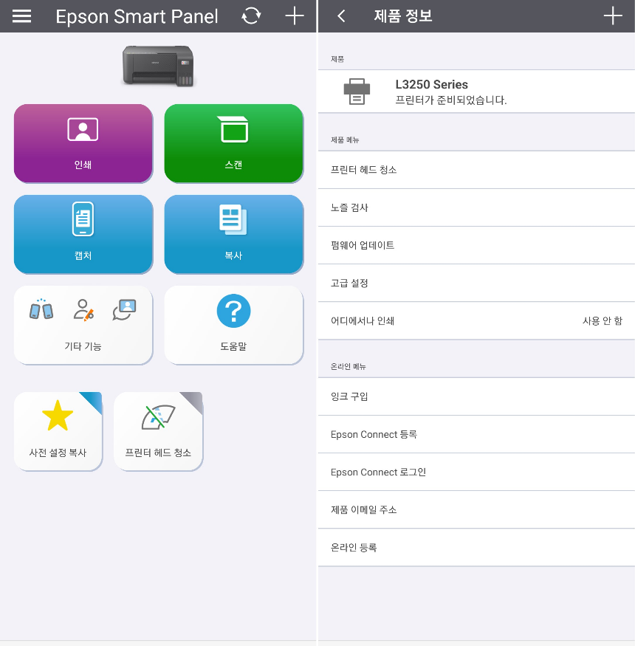635x646 pixels.
Task: Open the 스캔 (Scan) tile
Action: (x=233, y=143)
